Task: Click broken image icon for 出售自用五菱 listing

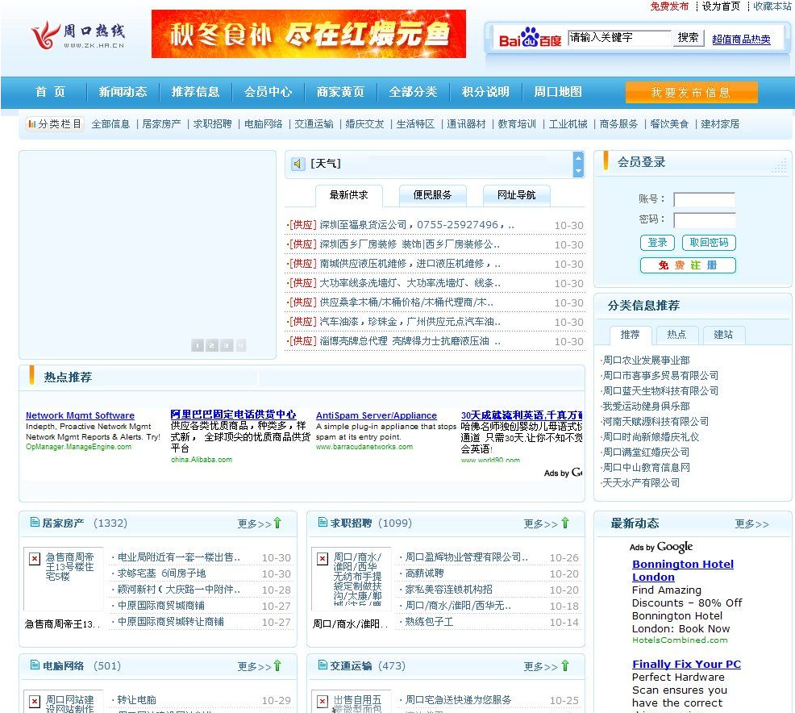Action: [x=323, y=702]
